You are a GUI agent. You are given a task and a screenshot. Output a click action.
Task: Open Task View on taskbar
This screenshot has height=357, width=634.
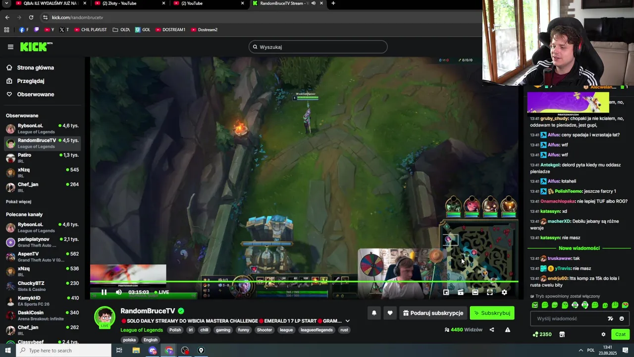pos(119,351)
